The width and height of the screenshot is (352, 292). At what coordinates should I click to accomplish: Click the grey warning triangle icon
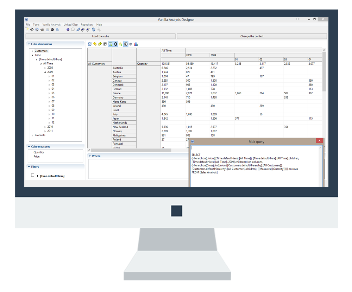pyautogui.click(x=99, y=30)
